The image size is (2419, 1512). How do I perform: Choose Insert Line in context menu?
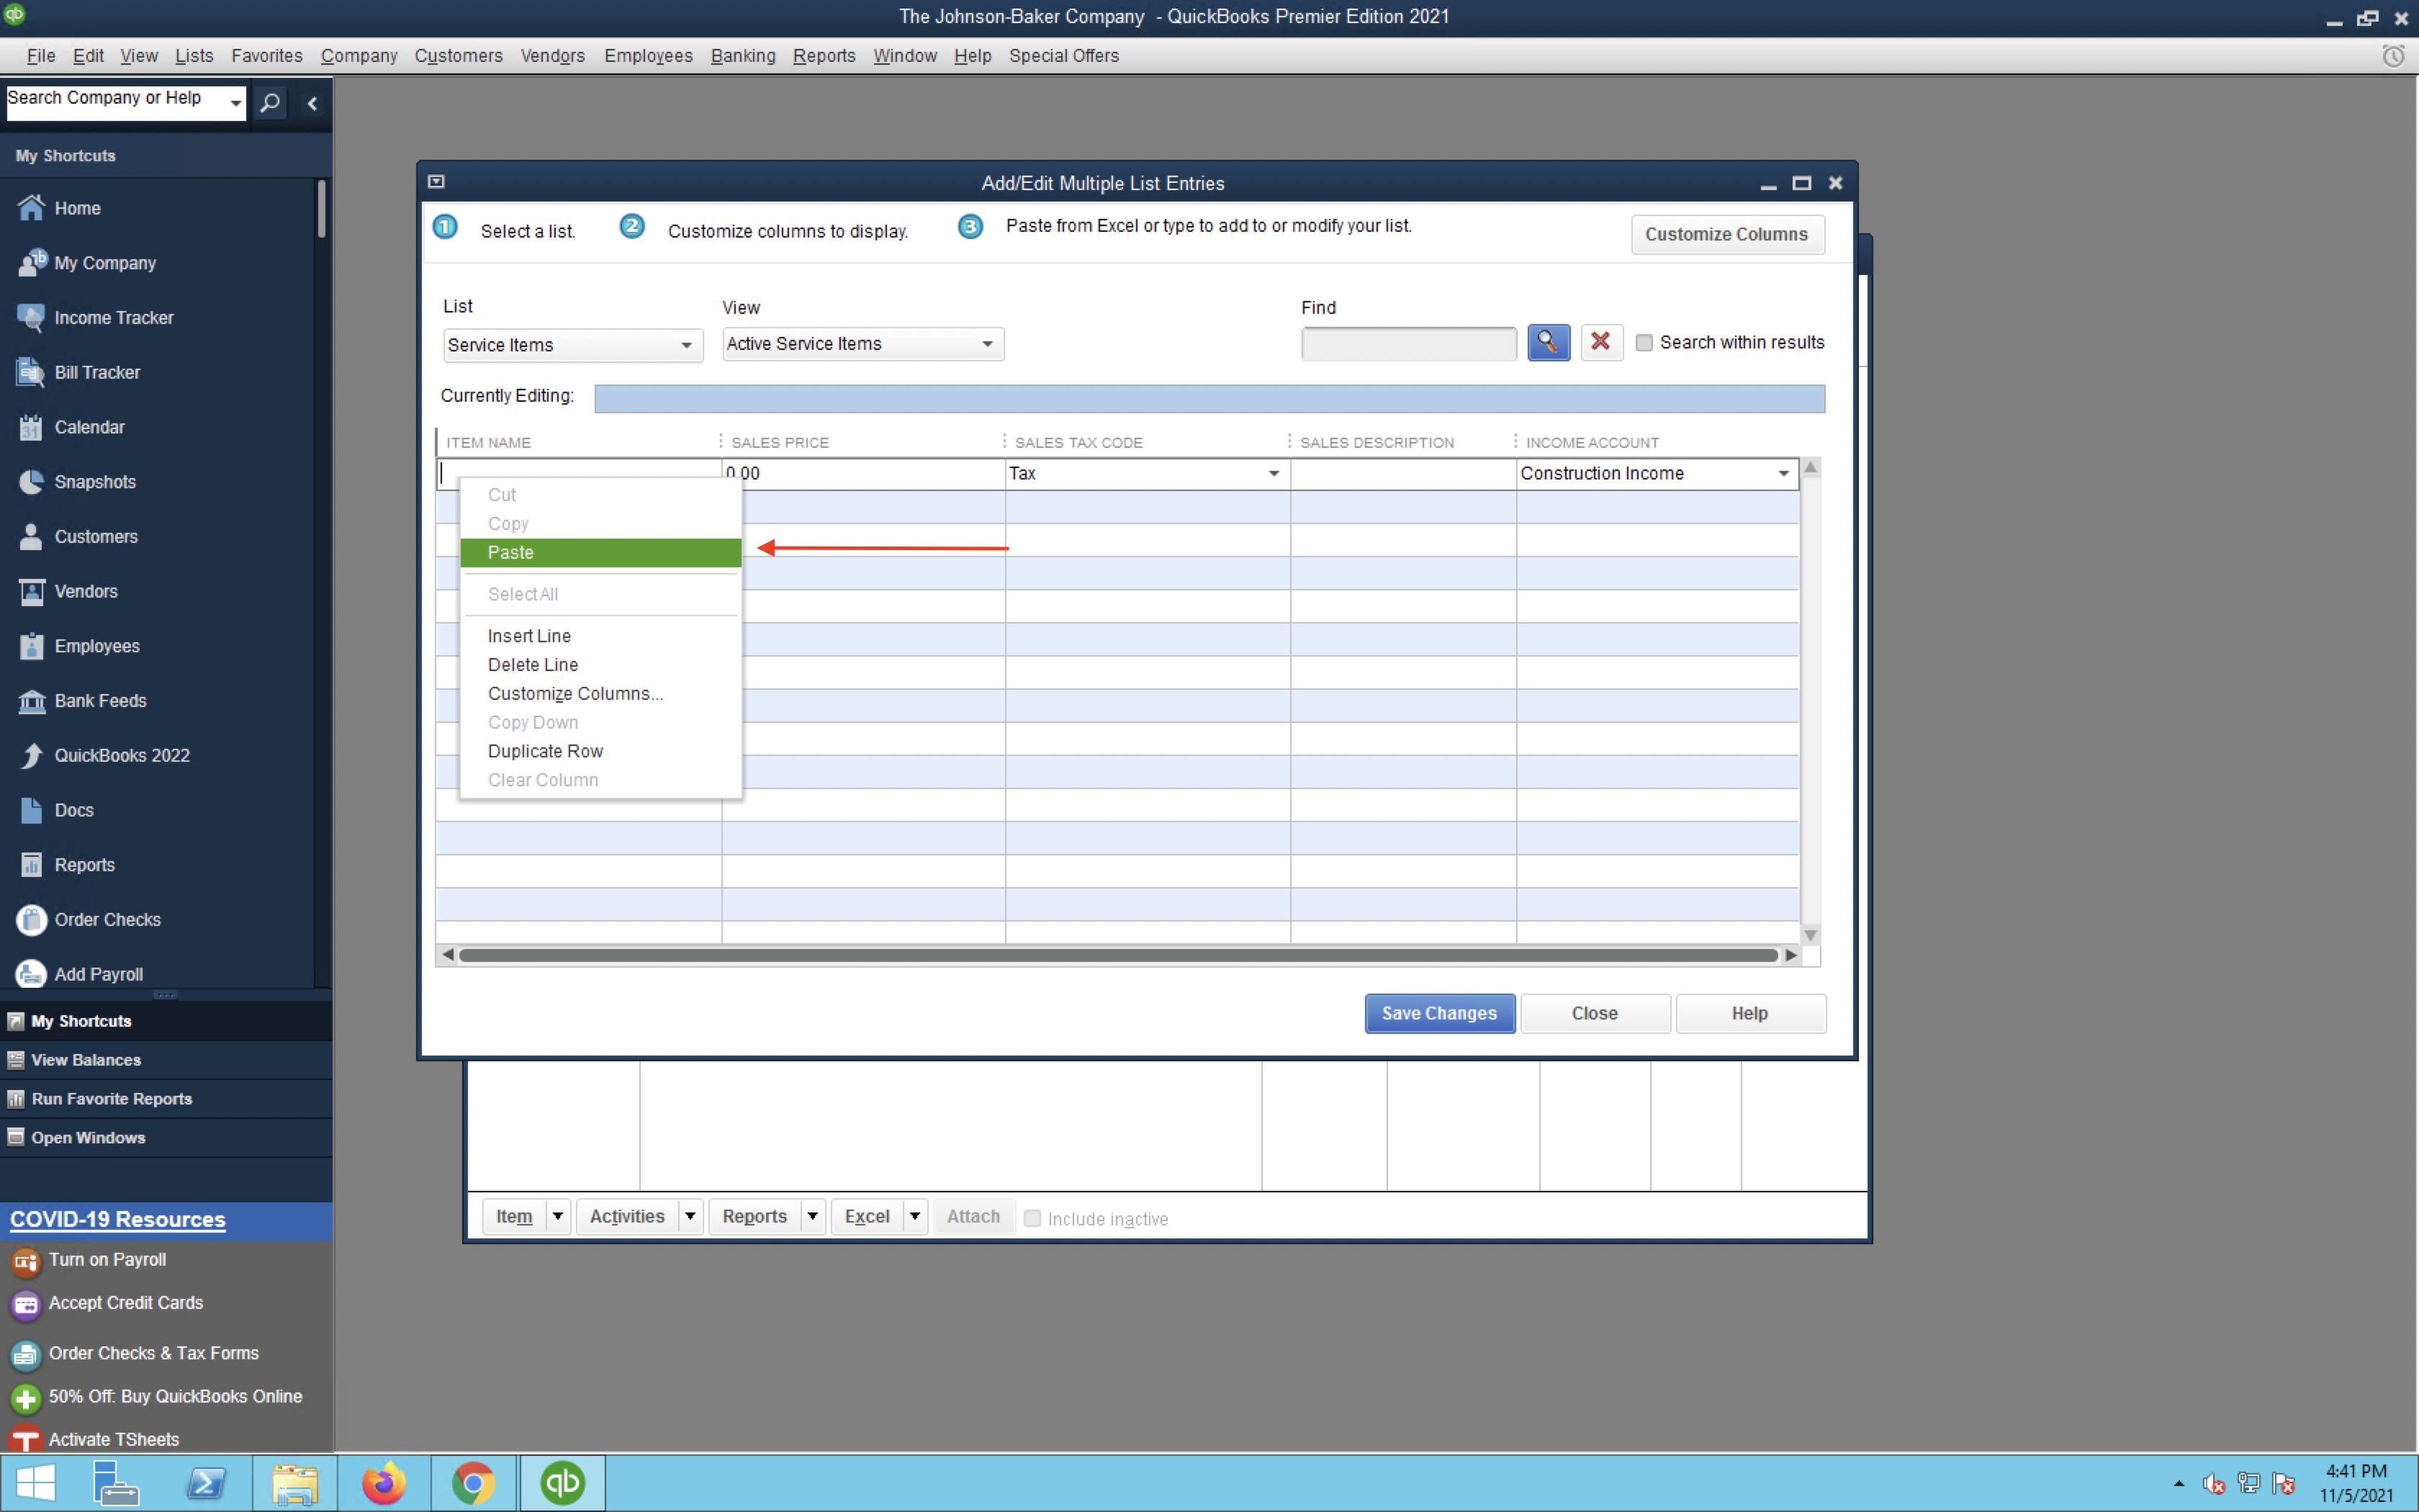click(x=600, y=636)
